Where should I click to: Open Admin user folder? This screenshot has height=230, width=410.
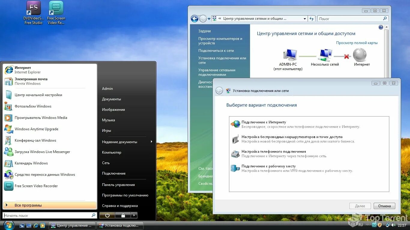(x=107, y=89)
